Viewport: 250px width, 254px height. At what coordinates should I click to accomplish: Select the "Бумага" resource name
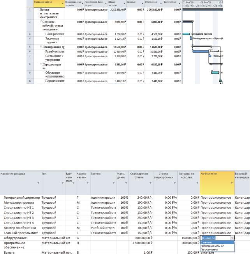pos(9,252)
